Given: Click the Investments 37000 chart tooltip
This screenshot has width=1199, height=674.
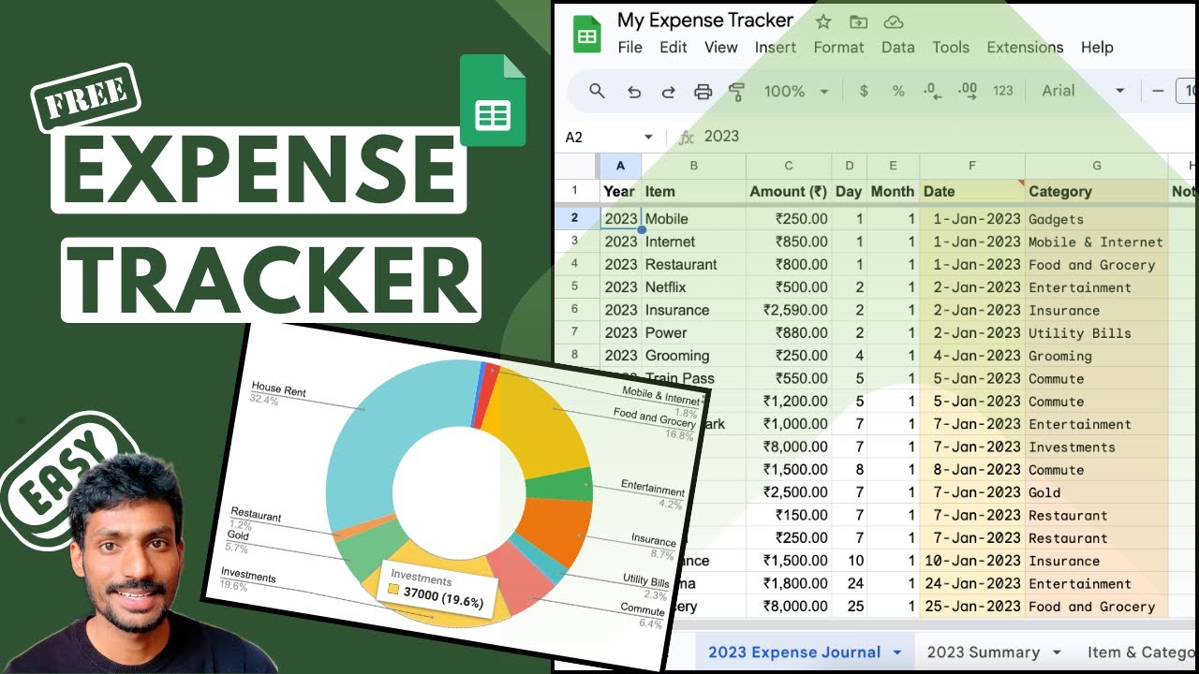Looking at the screenshot, I should click(x=437, y=590).
